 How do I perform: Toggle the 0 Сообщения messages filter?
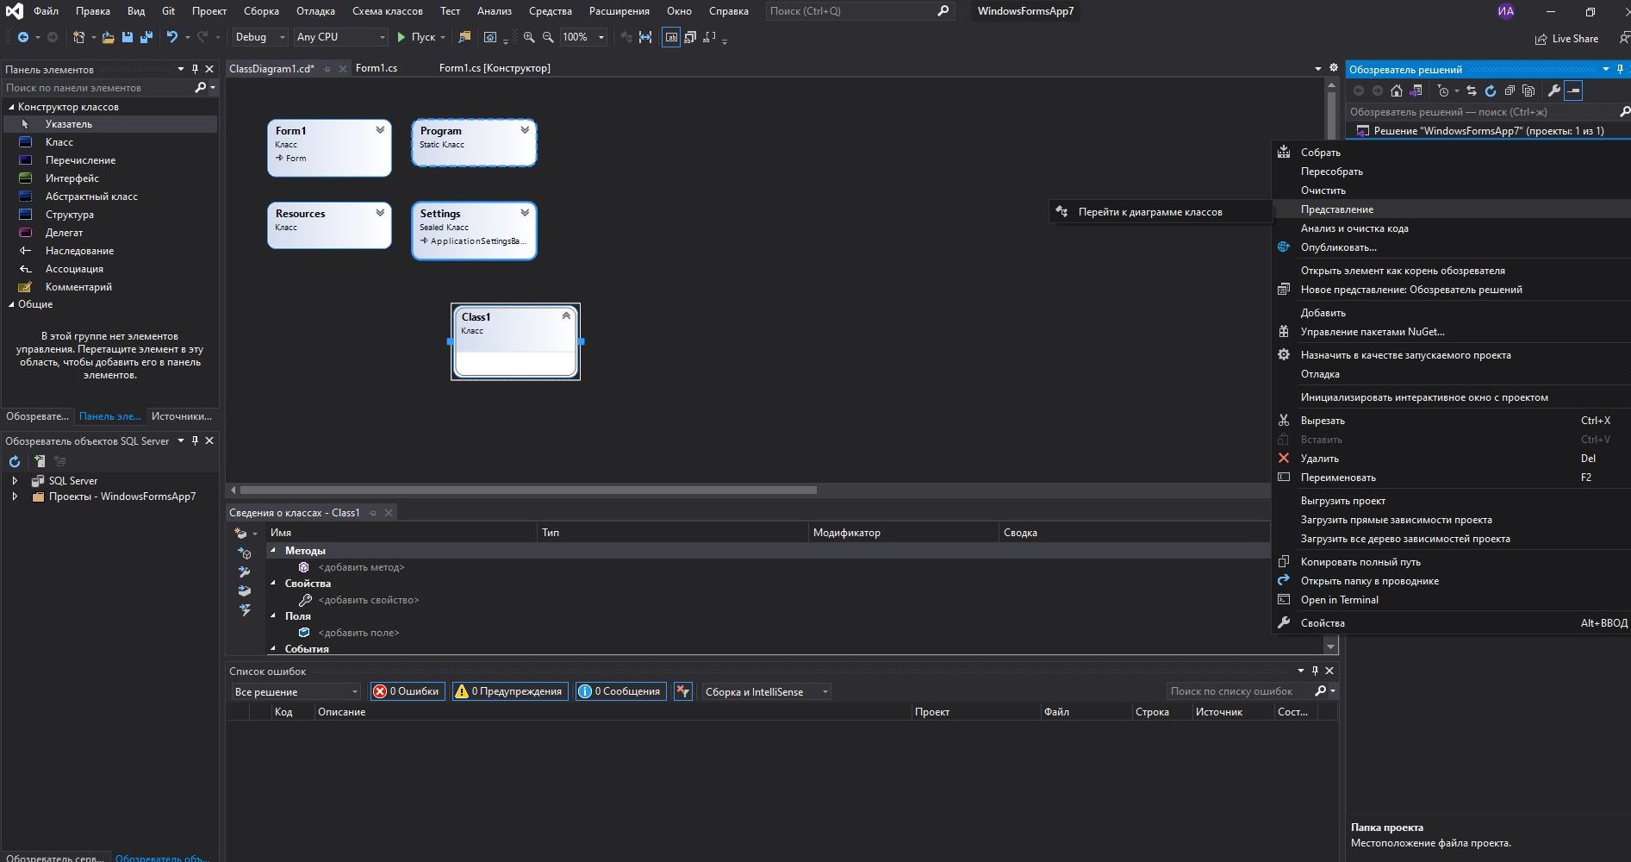(x=620, y=691)
